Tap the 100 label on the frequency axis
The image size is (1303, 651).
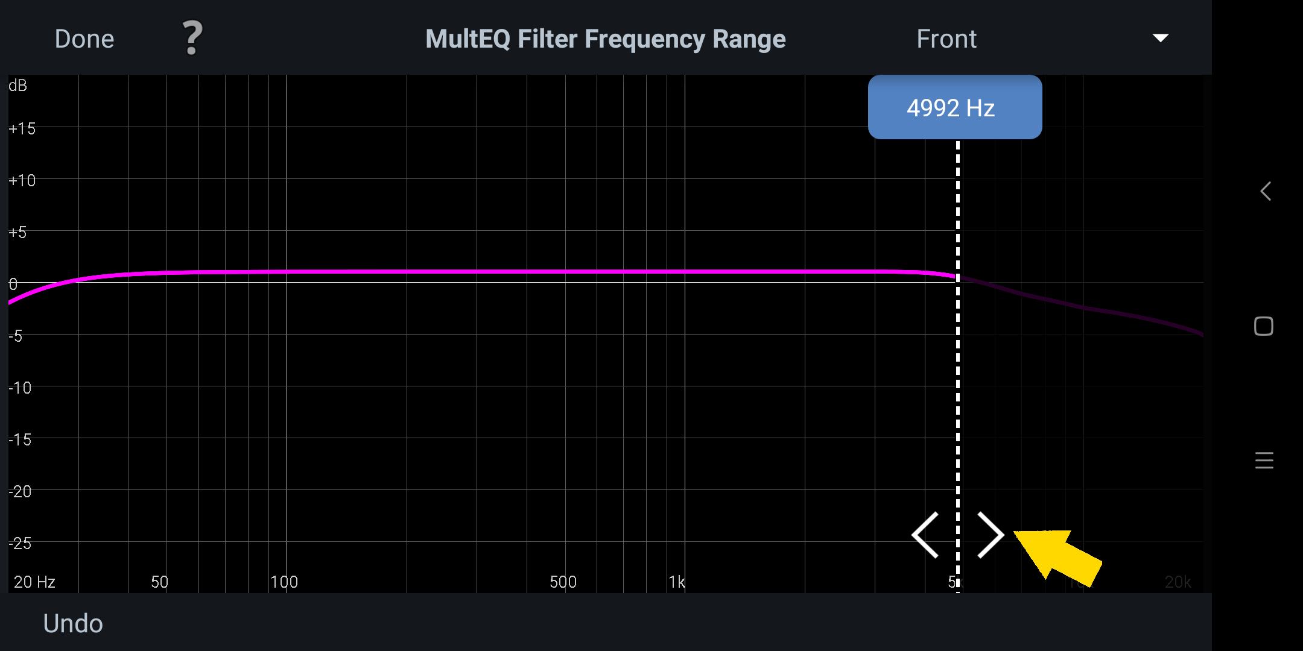point(284,582)
